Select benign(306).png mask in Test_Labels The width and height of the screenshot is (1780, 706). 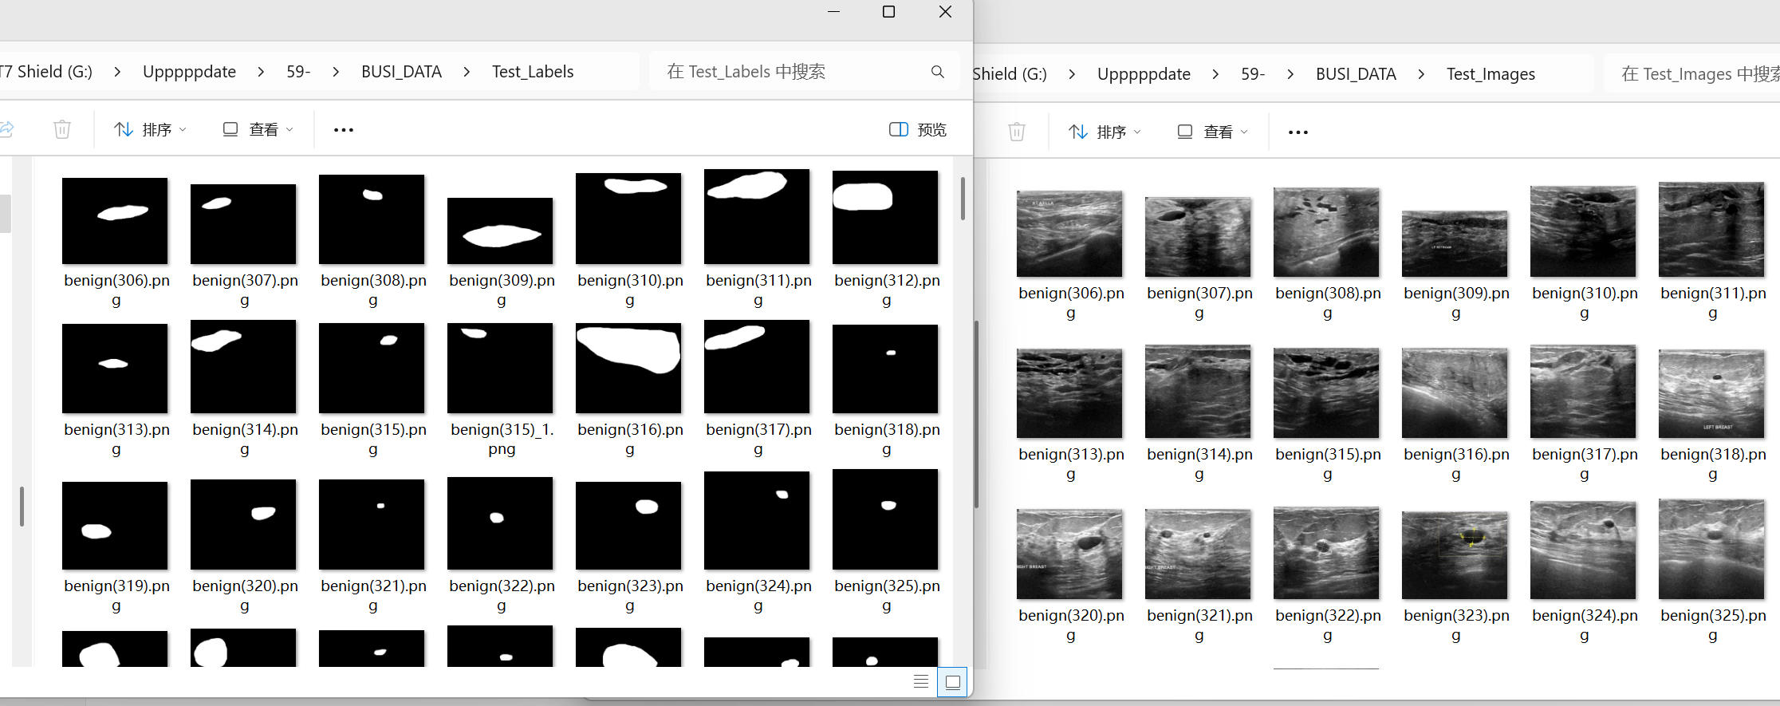tap(115, 221)
